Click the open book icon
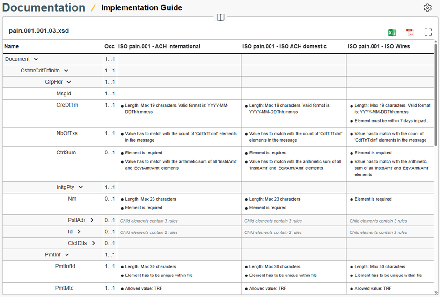The height and width of the screenshot is (297, 440). (x=220, y=17)
